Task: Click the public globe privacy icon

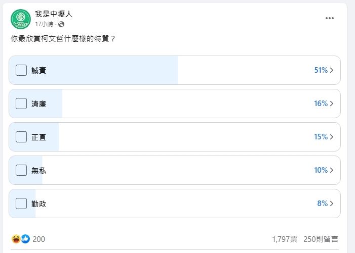Action: (x=61, y=24)
